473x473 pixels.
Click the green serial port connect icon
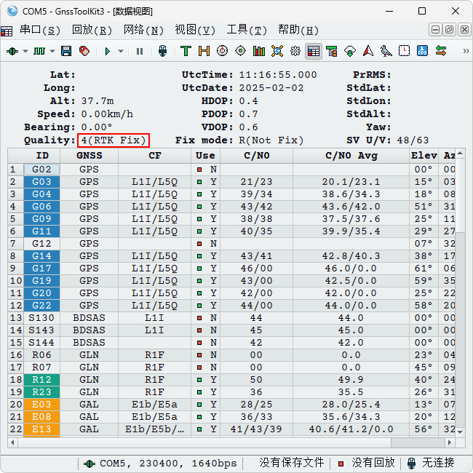pos(12,51)
